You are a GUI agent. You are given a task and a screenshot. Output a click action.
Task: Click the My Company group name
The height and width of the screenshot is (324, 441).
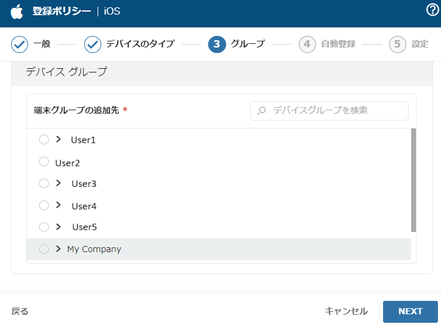point(94,249)
